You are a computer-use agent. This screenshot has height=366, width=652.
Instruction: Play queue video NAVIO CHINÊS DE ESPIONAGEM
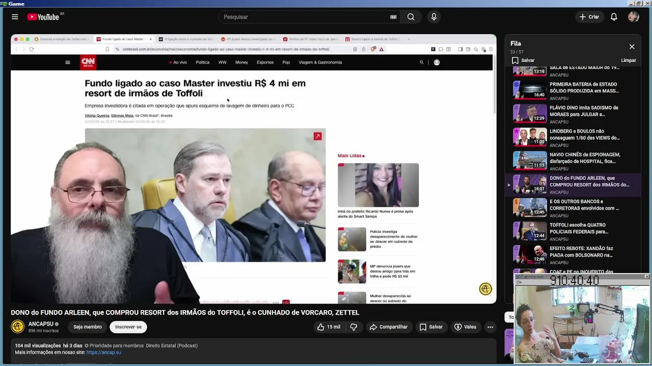[573, 161]
